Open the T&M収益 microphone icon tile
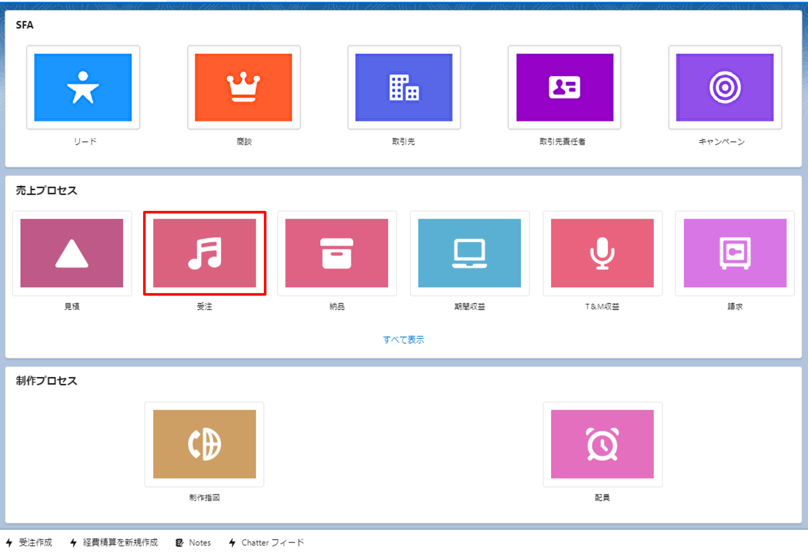 (x=602, y=253)
